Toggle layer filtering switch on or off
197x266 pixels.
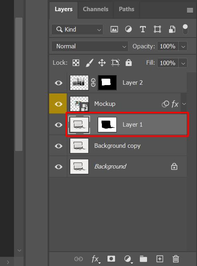(185, 29)
